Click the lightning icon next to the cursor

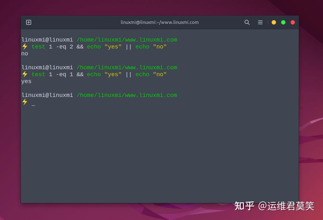point(25,102)
